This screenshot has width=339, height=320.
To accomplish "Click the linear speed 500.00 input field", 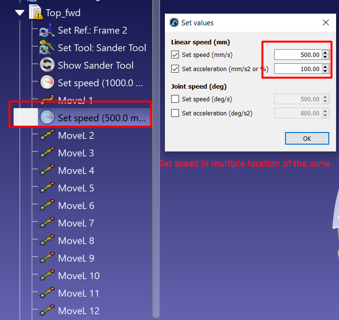I will [x=298, y=55].
